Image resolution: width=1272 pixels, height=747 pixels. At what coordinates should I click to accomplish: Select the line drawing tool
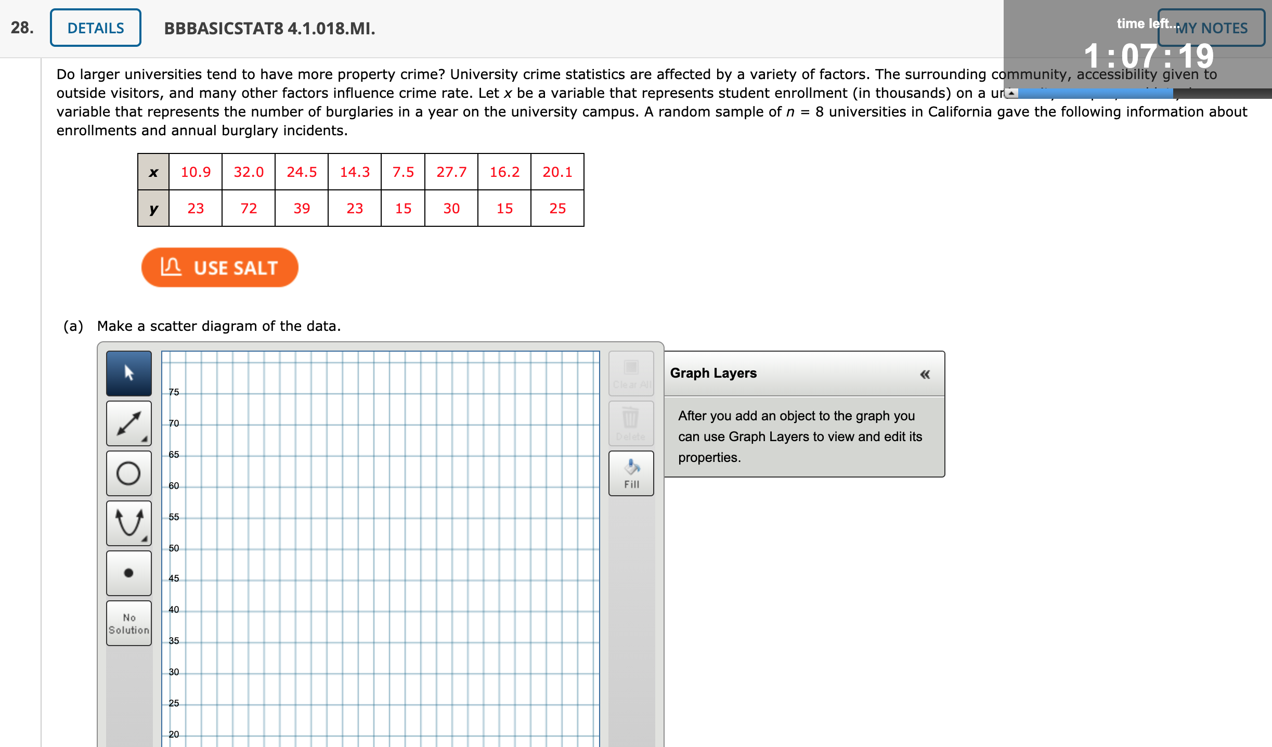click(128, 423)
